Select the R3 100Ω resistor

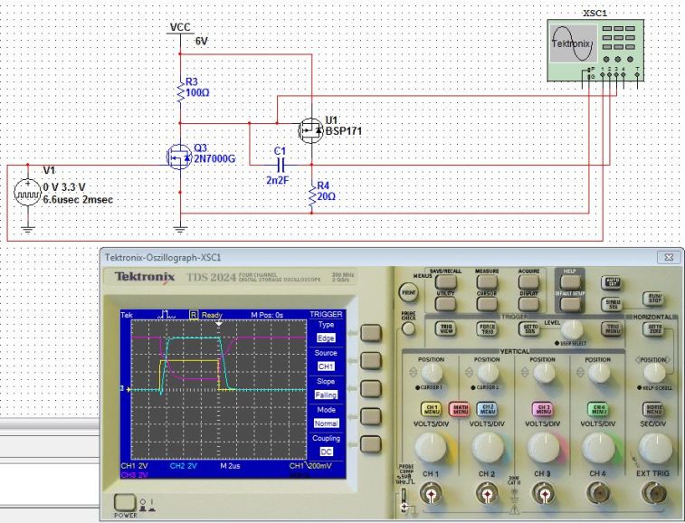pos(180,90)
